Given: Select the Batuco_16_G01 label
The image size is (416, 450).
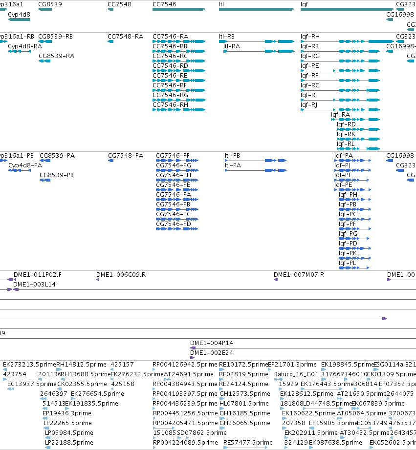Looking at the screenshot, I should 296,374.
